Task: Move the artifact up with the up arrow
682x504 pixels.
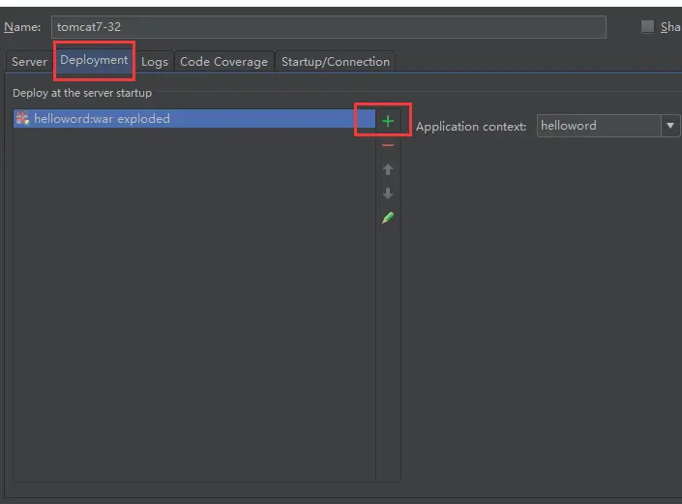Action: pos(388,169)
